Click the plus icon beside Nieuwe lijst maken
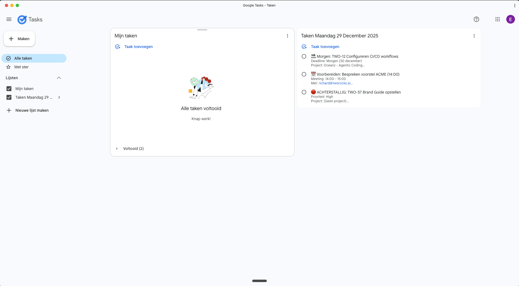The width and height of the screenshot is (519, 286). click(x=9, y=110)
